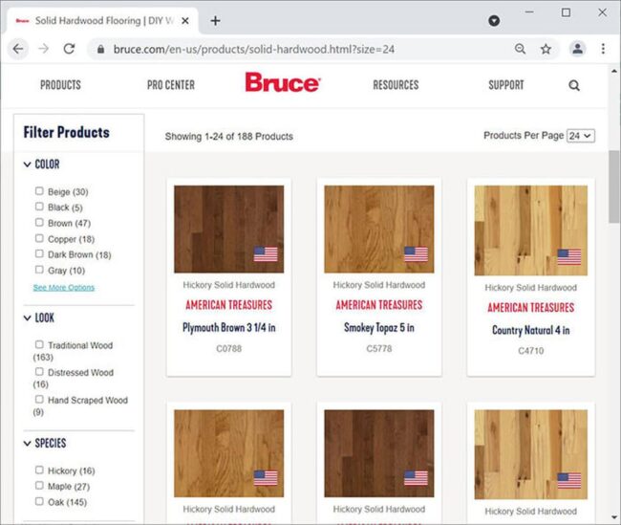Image resolution: width=621 pixels, height=525 pixels.
Task: Check the Hickory species filter
Action: click(x=39, y=470)
